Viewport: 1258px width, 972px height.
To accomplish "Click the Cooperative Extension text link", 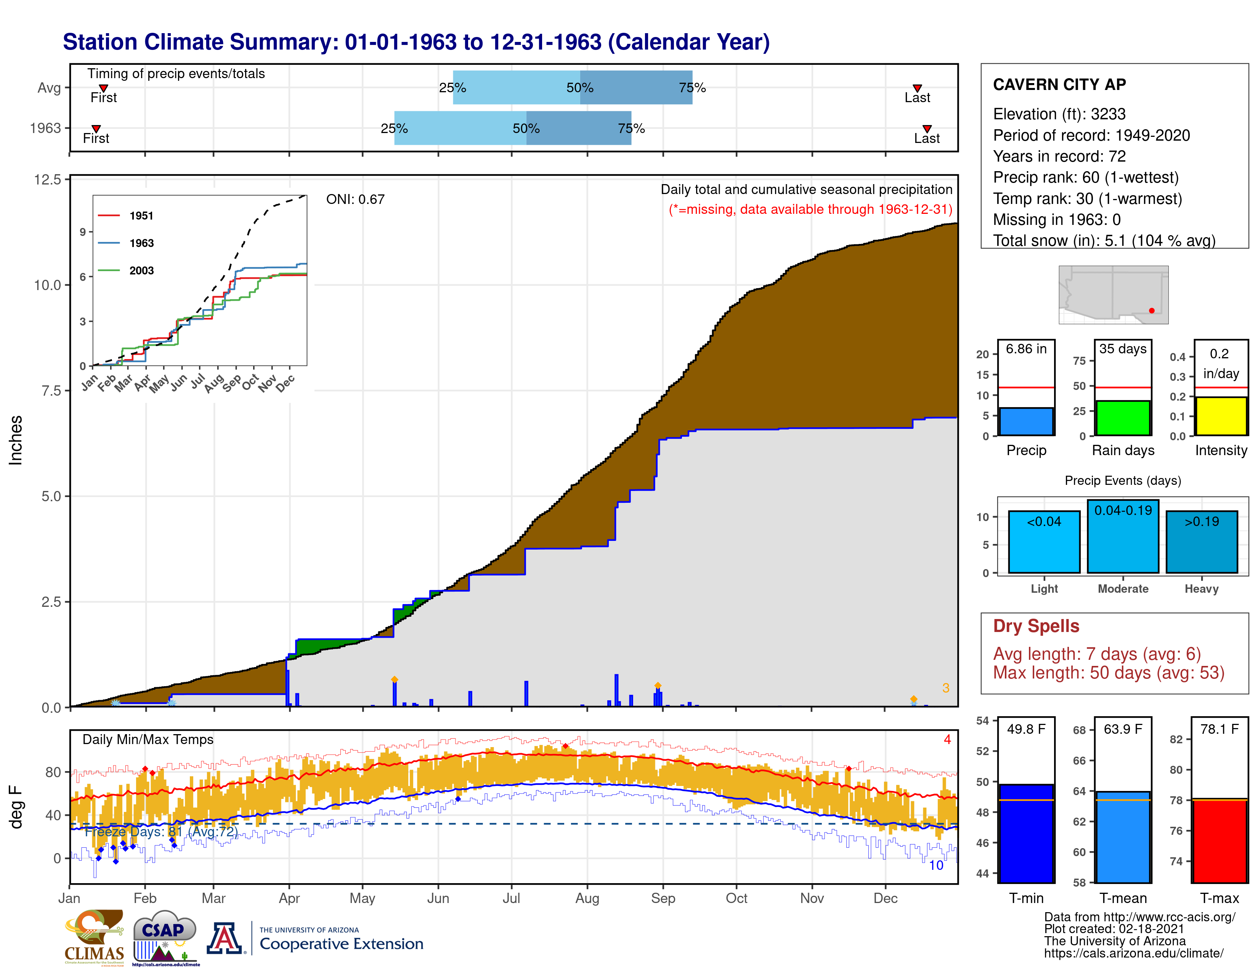I will point(341,944).
